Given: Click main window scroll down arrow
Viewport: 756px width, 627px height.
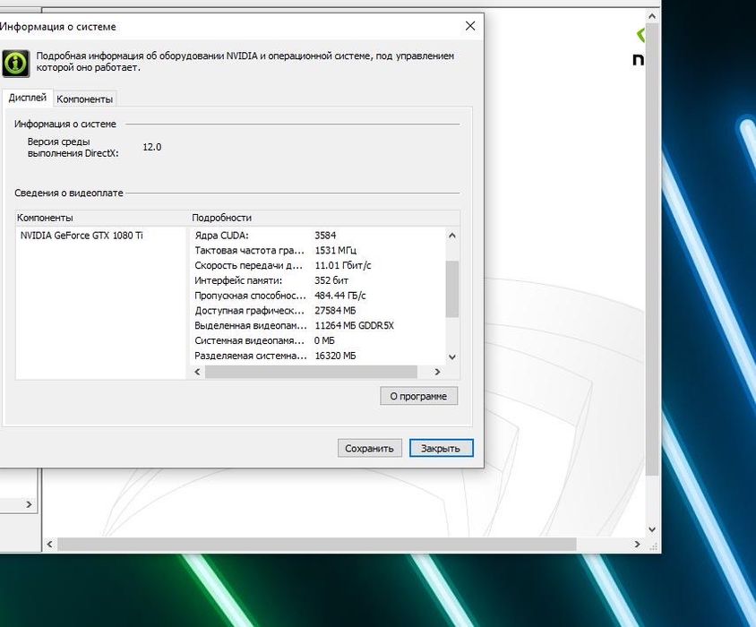Looking at the screenshot, I should [x=652, y=529].
